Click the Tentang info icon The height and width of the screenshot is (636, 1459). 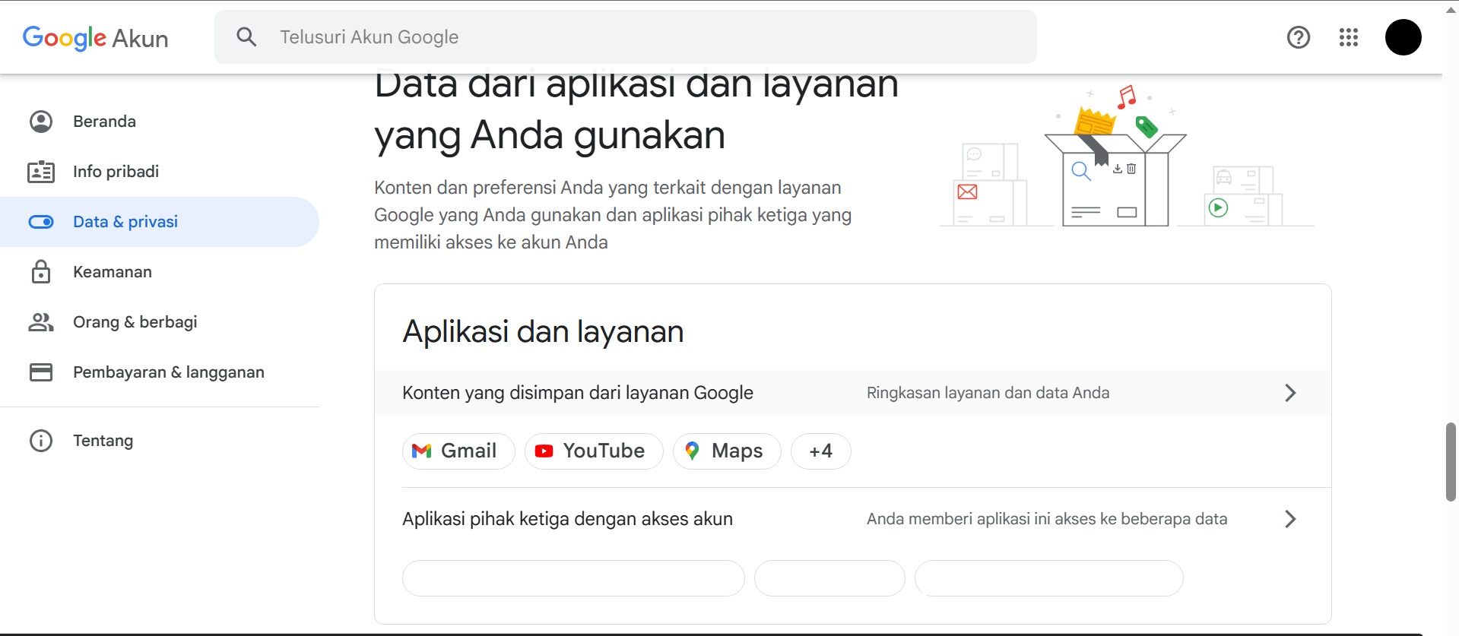[41, 441]
